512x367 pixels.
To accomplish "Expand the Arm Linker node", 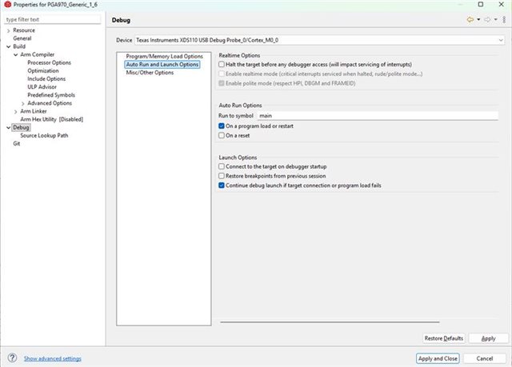I will (15, 111).
